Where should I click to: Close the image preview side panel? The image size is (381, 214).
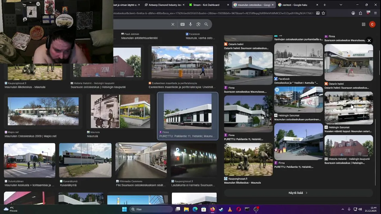[x=369, y=40]
